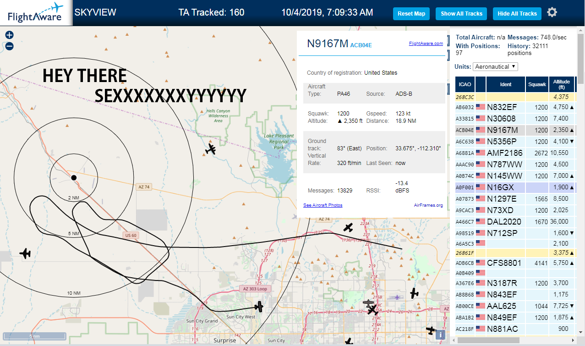
Task: Click Show All Tracks button
Action: [x=461, y=14]
